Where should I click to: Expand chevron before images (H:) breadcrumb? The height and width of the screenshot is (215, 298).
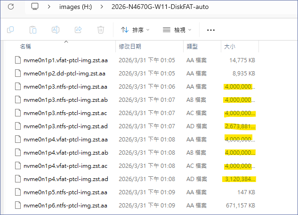click(48, 7)
